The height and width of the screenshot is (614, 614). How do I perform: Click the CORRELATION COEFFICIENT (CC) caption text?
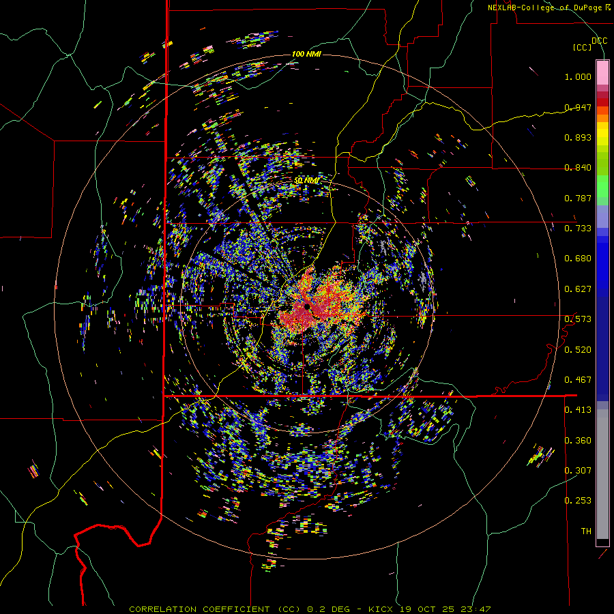(215, 609)
